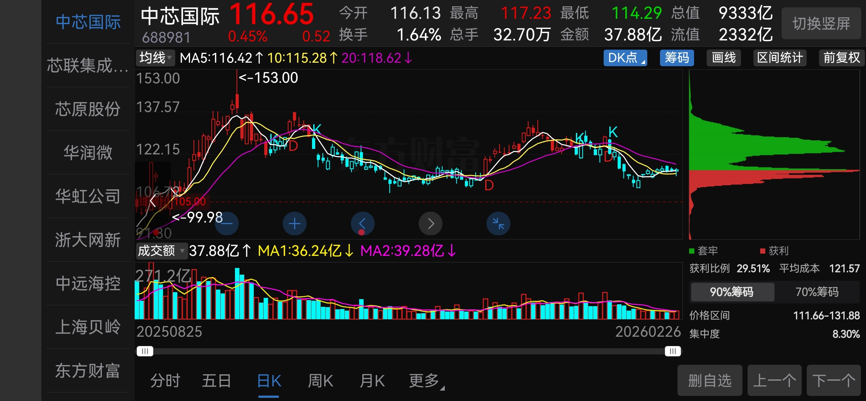
Task: Open the 均线 indicator dropdown
Action: 156,58
